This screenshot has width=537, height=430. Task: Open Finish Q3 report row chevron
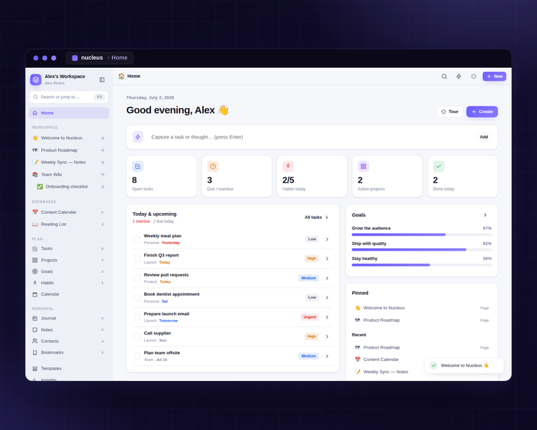coord(327,259)
